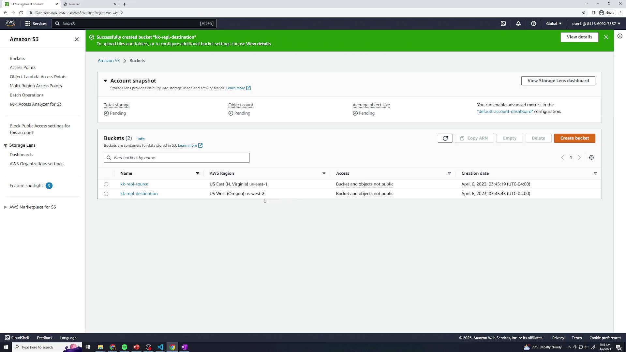The width and height of the screenshot is (626, 352).
Task: Open the kk-repl-destination bucket link
Action: point(139,194)
